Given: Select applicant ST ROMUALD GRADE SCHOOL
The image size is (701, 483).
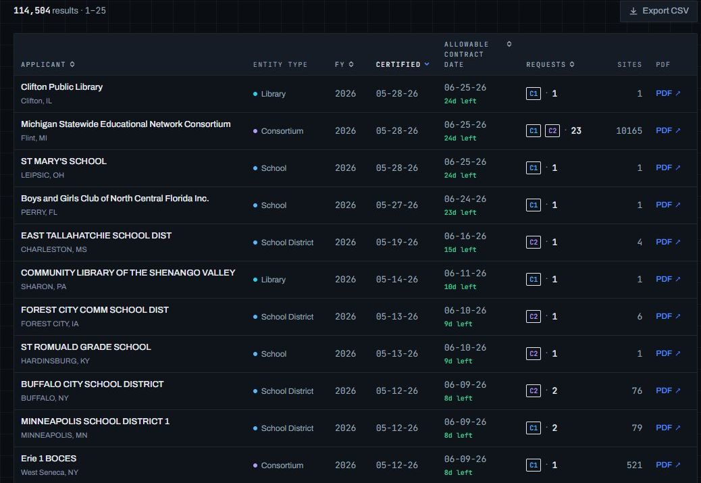Looking at the screenshot, I should pyautogui.click(x=86, y=347).
